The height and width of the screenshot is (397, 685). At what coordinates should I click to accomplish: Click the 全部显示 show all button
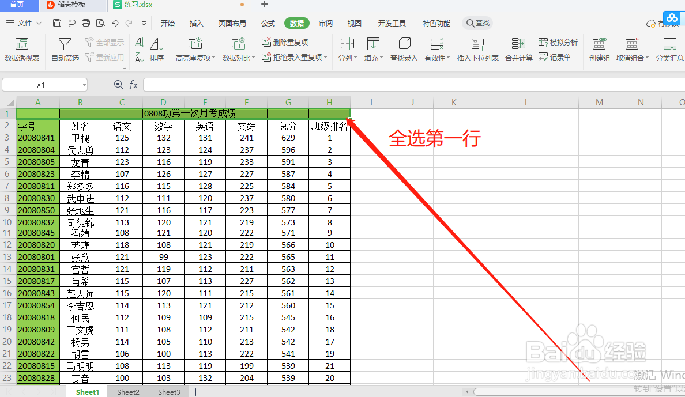104,43
